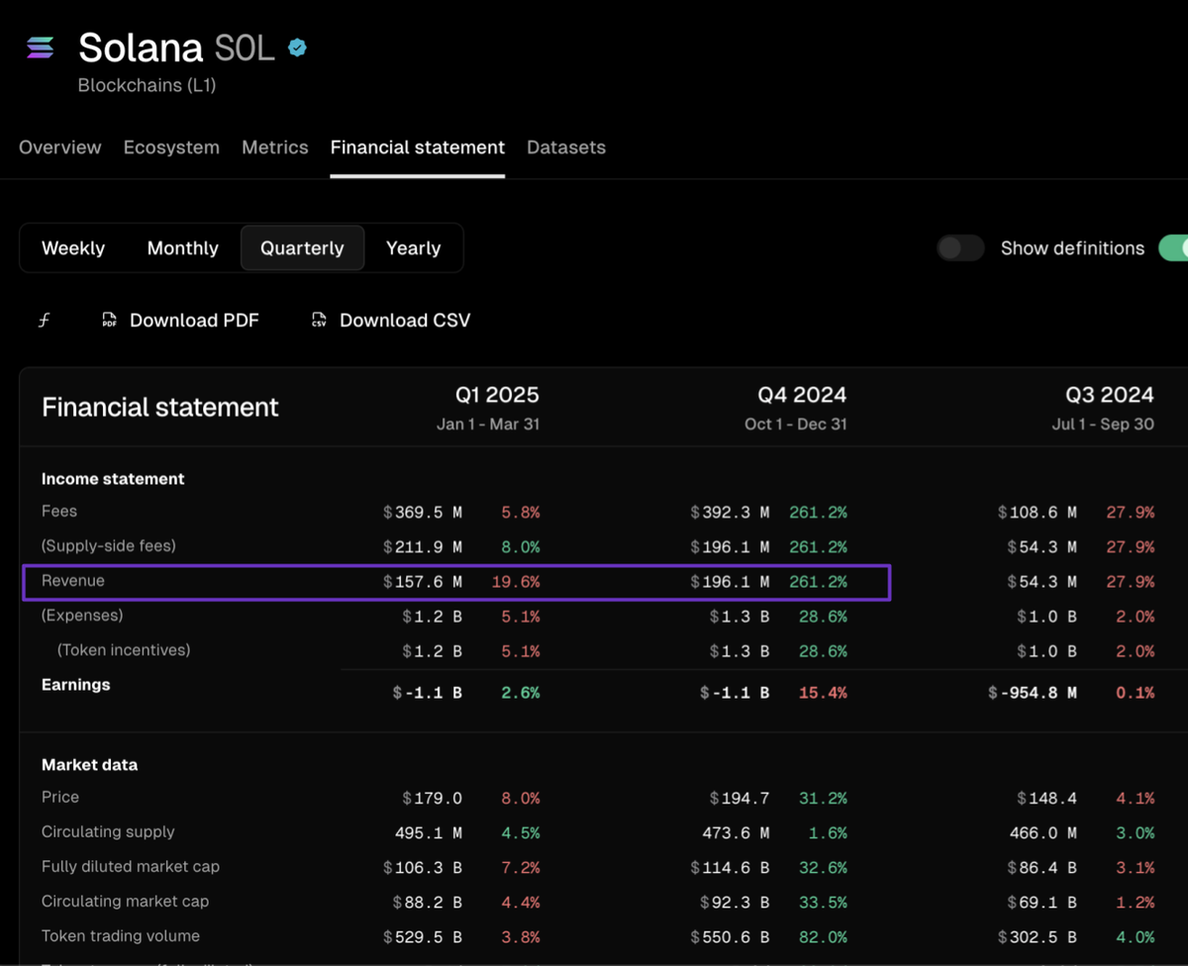Viewport: 1188px width, 966px height.
Task: Click the Download PDF button
Action: pyautogui.click(x=180, y=320)
